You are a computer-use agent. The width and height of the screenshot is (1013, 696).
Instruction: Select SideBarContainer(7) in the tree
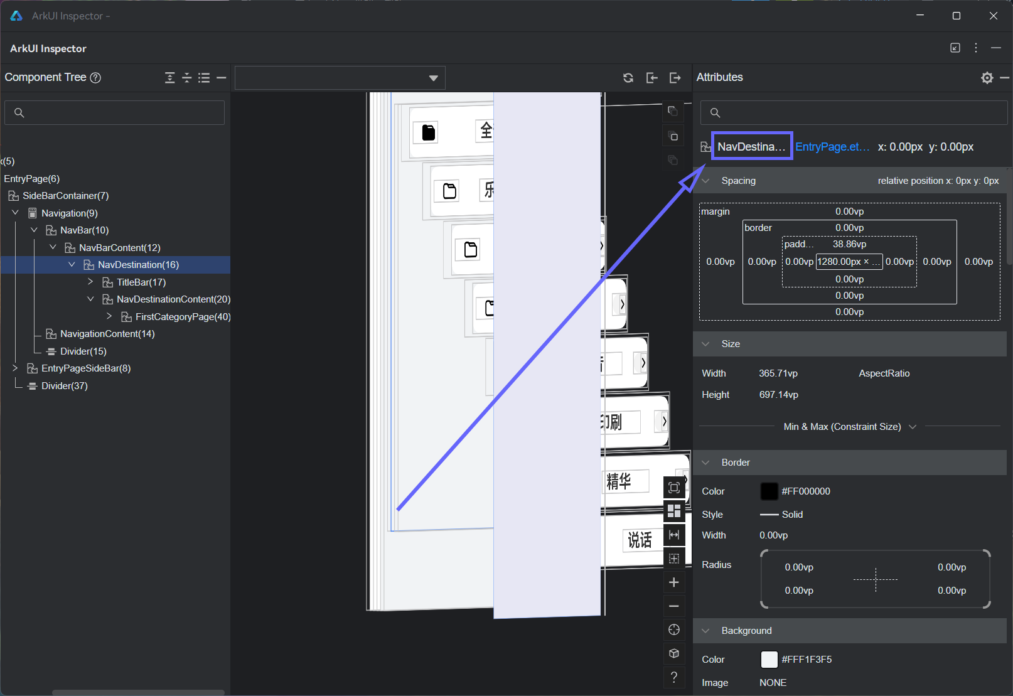click(66, 196)
